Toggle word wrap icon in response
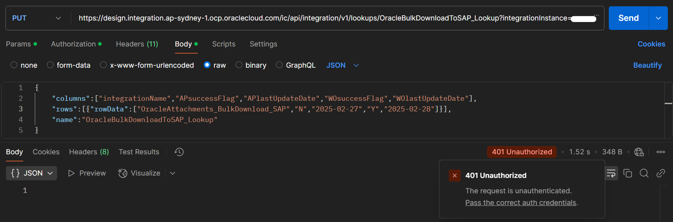This screenshot has height=222, width=673. coord(611,173)
